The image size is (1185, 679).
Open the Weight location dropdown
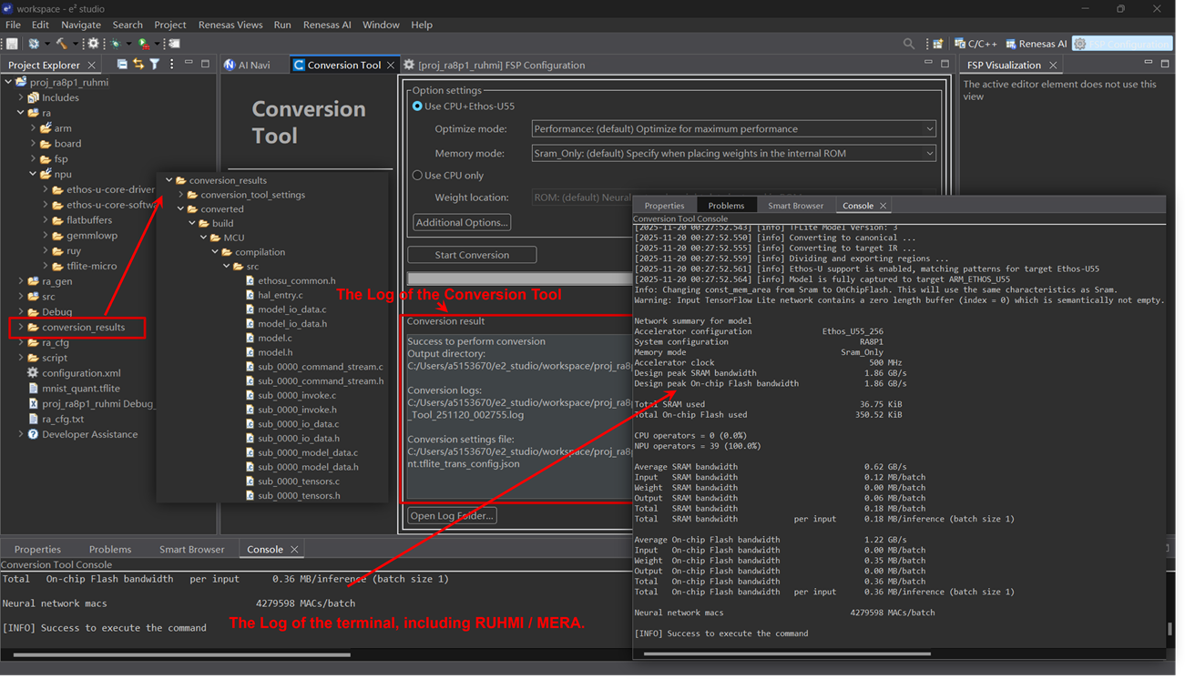[x=582, y=198]
